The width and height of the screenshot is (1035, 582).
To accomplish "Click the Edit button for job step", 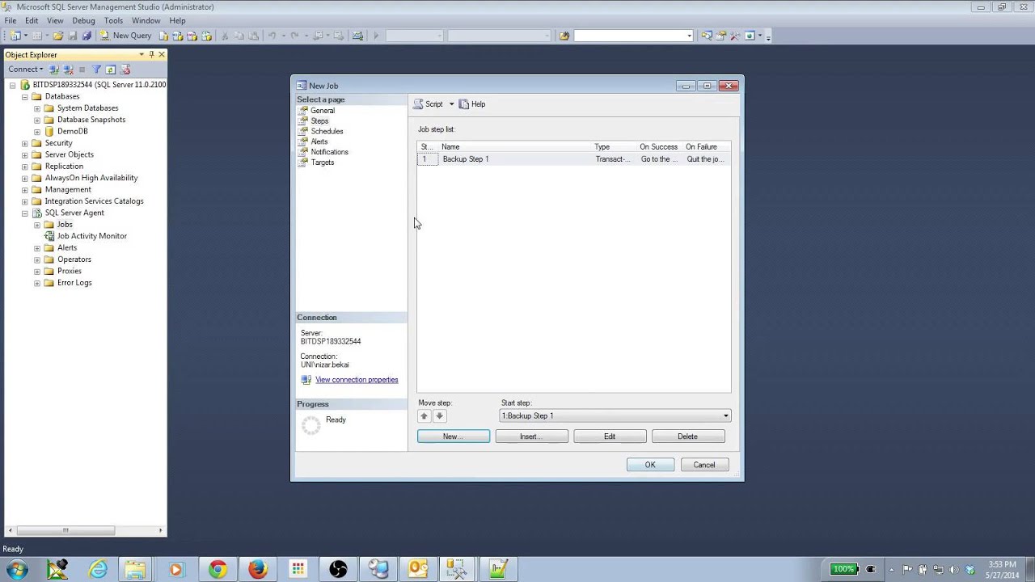I will click(x=610, y=436).
